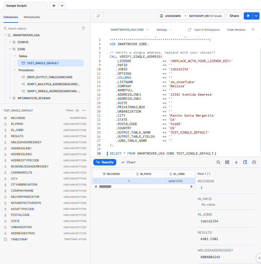Select the TEST_SINGLE_DEFAULT table
The height and width of the screenshot is (264, 261).
[51, 63]
